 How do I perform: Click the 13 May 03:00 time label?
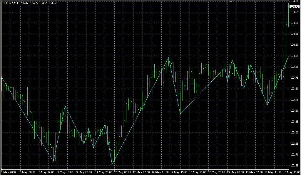point(235,172)
